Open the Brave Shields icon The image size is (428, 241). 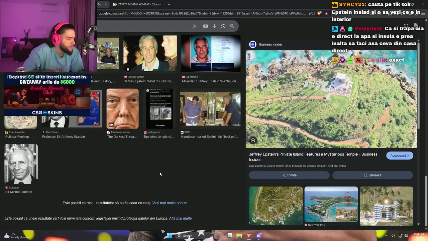click(319, 13)
